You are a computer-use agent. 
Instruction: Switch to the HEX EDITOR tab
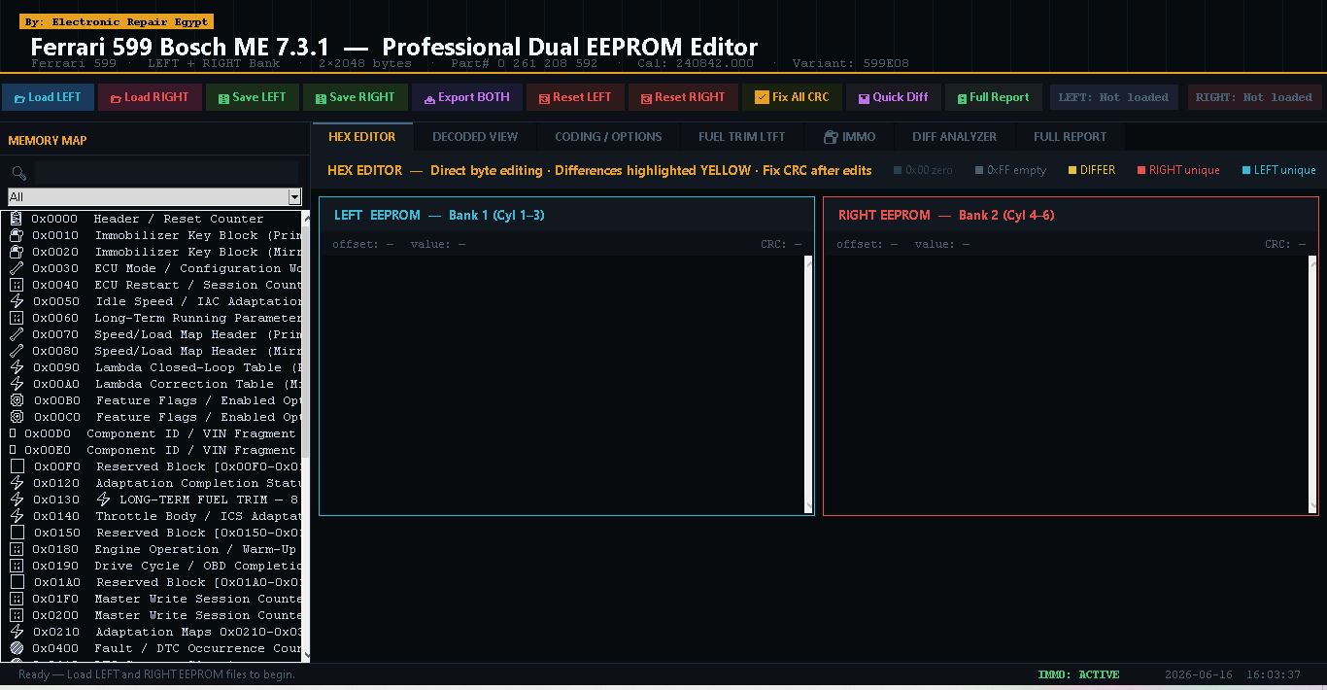pos(361,137)
